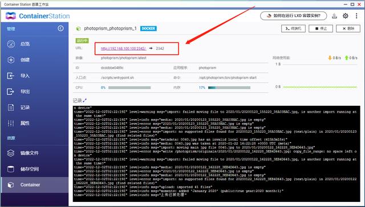
Task: Click the upload tray icon in header
Action: [335, 16]
